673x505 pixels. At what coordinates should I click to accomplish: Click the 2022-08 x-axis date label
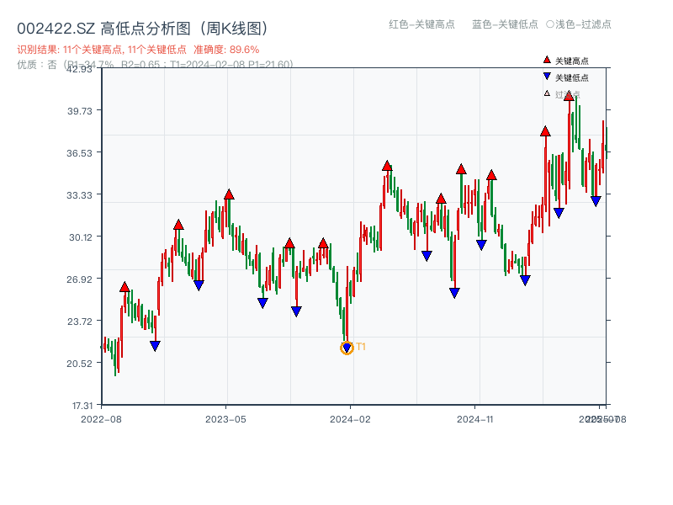coord(101,419)
